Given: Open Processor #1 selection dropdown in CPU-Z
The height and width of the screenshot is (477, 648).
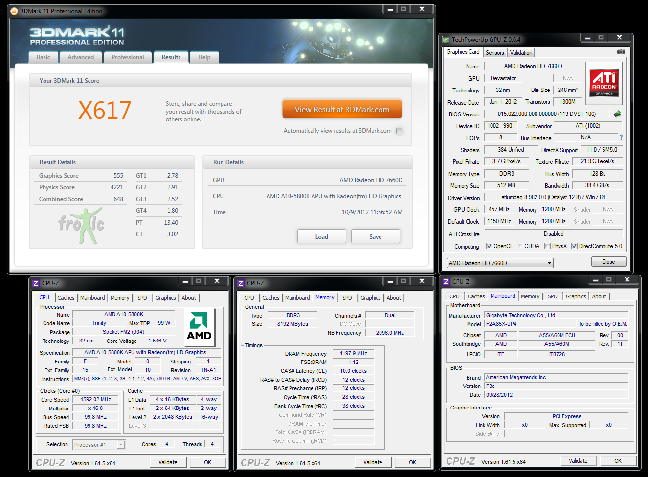Looking at the screenshot, I should point(99,444).
